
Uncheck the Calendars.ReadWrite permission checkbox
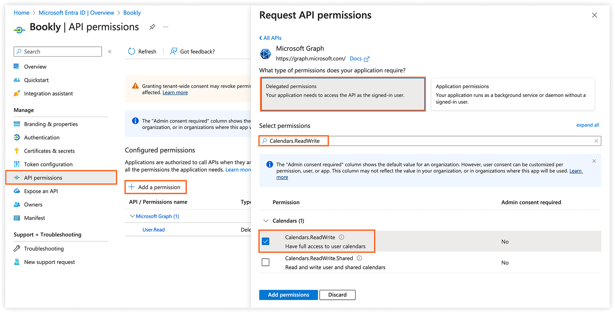266,241
